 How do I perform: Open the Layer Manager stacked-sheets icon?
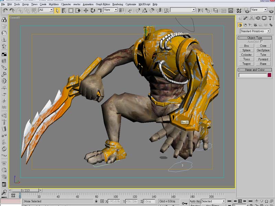[x=216, y=11]
